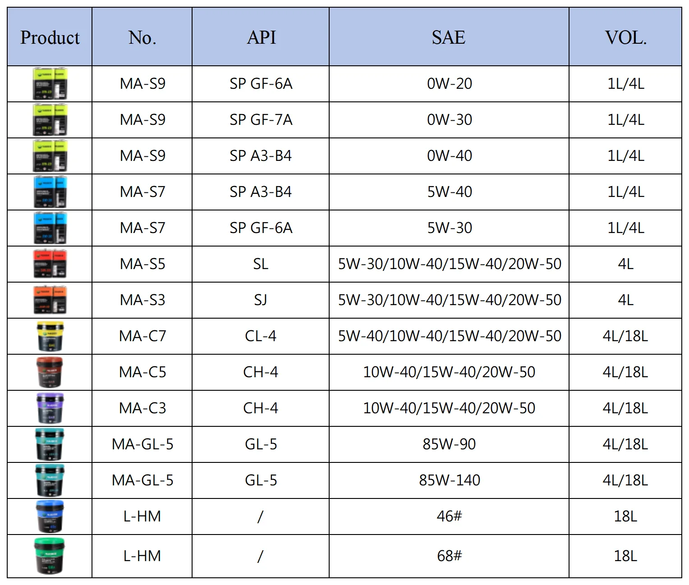Select the bucket image in the 85W-140 row
This screenshot has width=689, height=585.
point(50,480)
